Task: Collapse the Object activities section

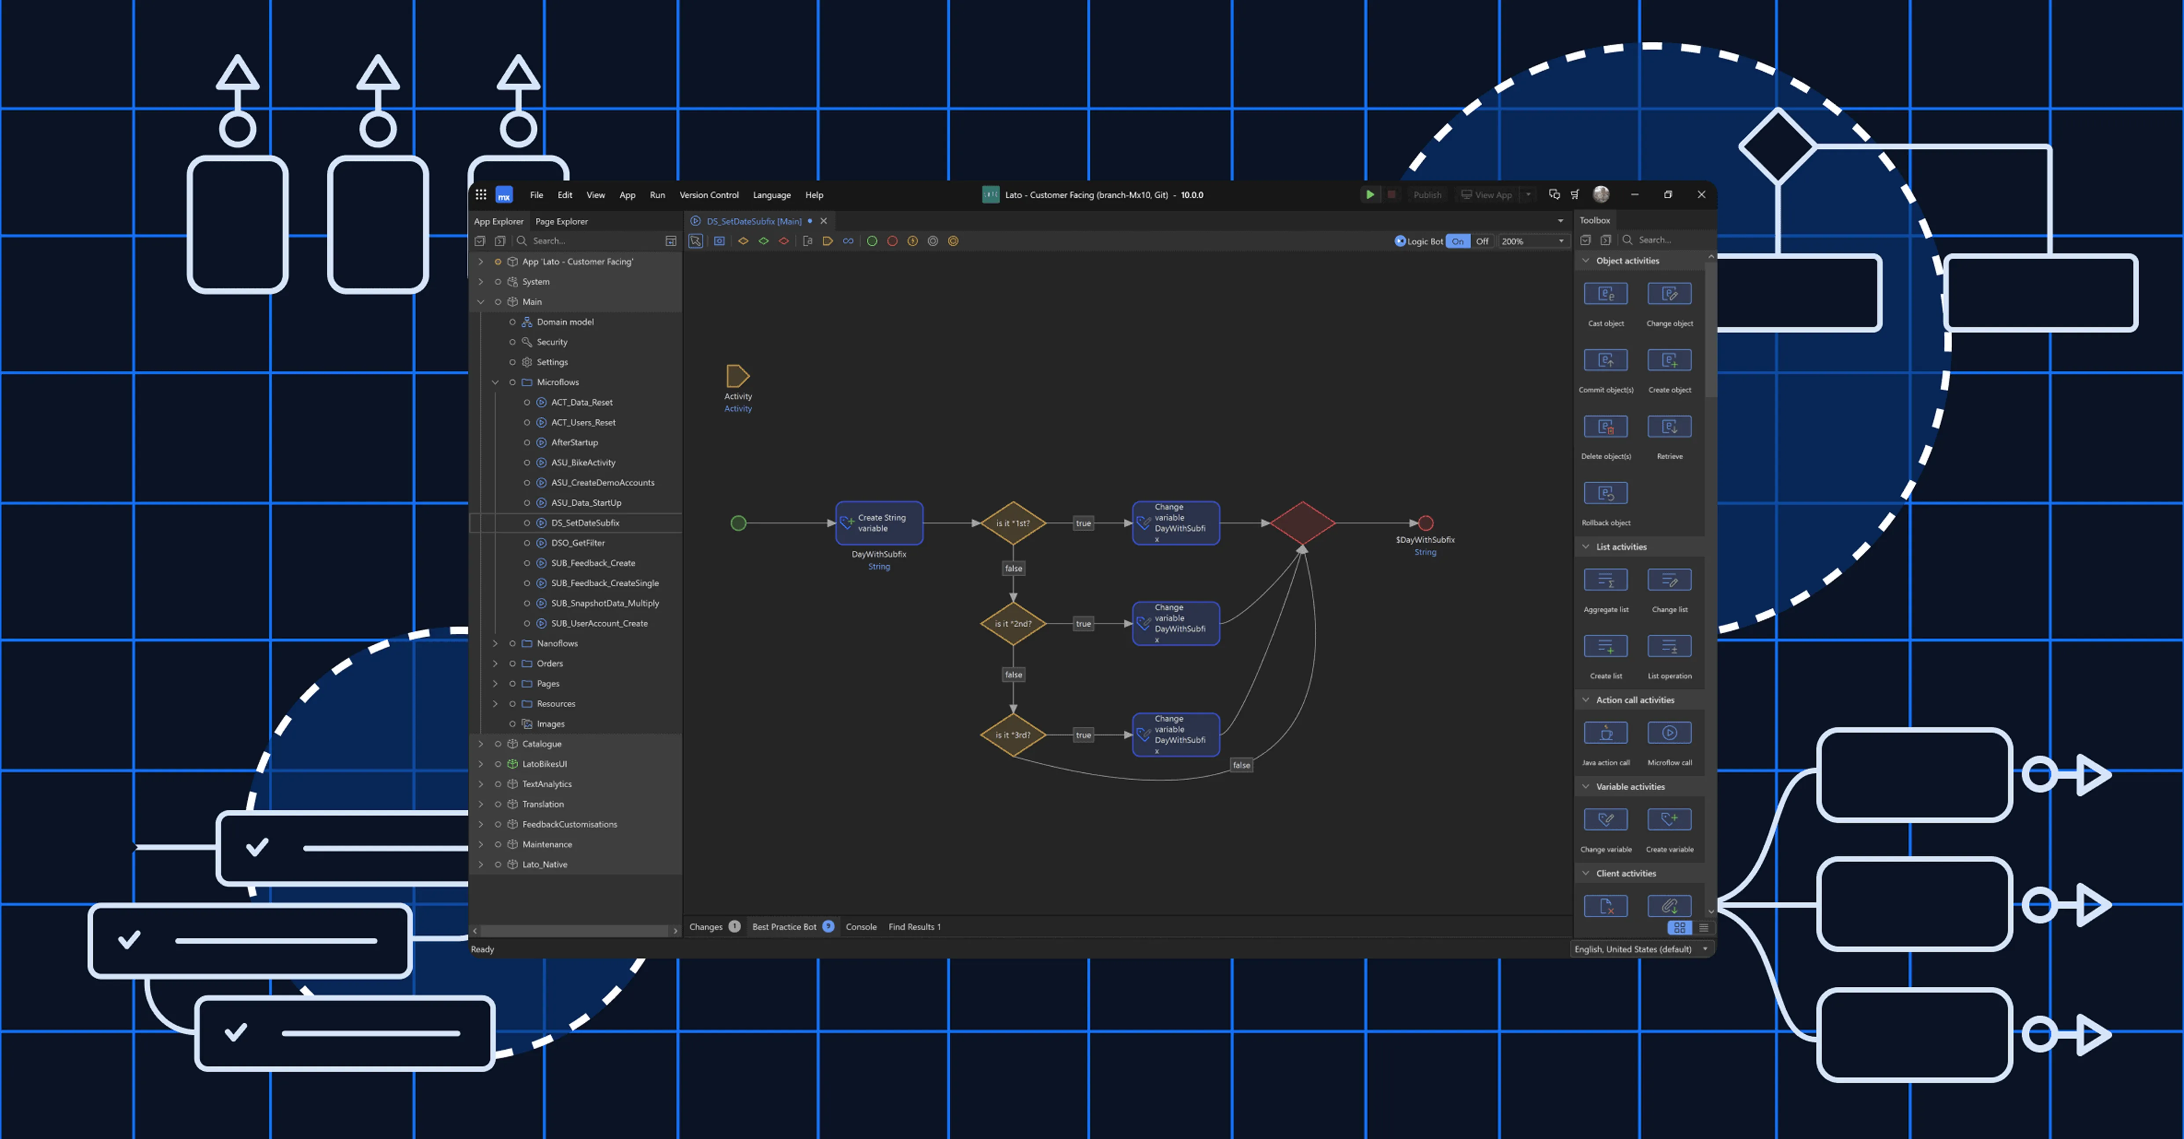Action: tap(1586, 261)
